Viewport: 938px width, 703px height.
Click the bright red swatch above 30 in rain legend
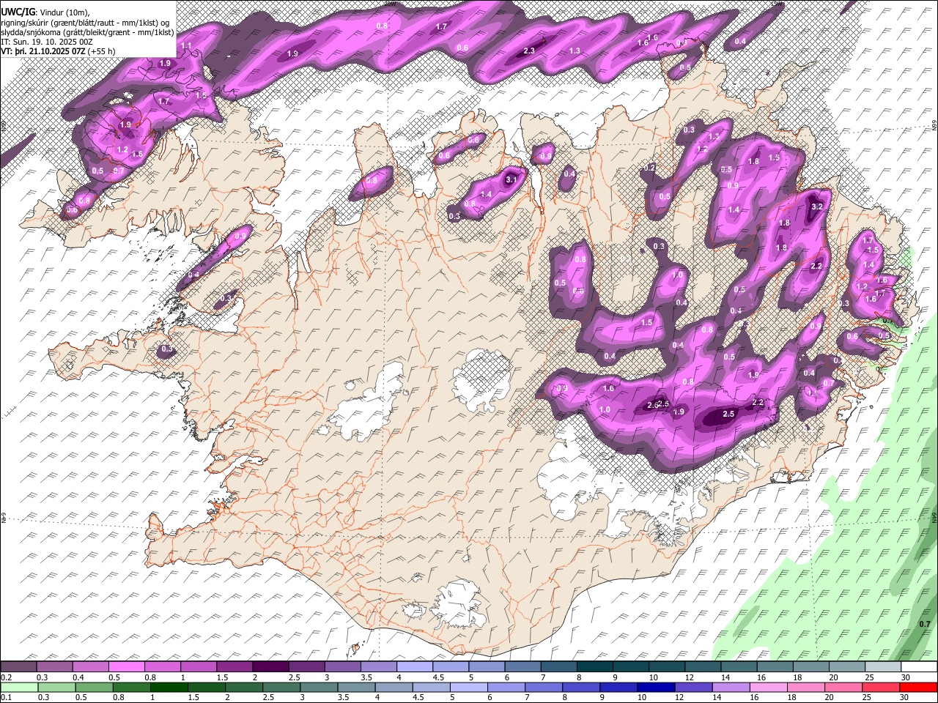click(x=917, y=688)
